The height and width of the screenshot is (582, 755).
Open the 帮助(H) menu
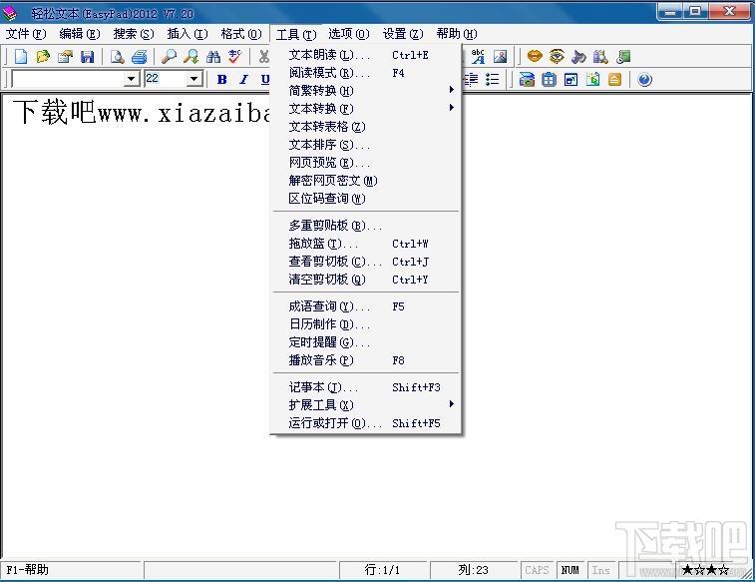point(457,34)
